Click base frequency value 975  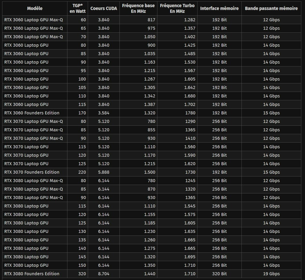click(x=151, y=28)
